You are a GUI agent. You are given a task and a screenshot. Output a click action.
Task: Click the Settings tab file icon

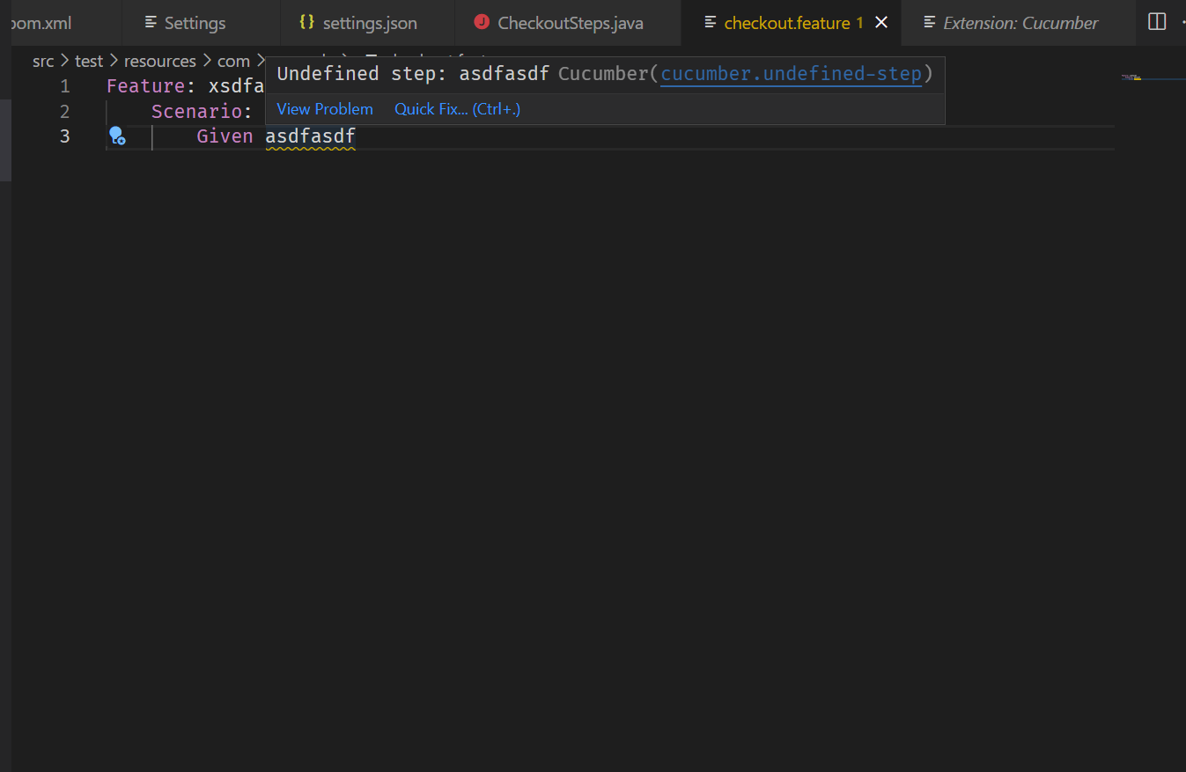click(151, 23)
